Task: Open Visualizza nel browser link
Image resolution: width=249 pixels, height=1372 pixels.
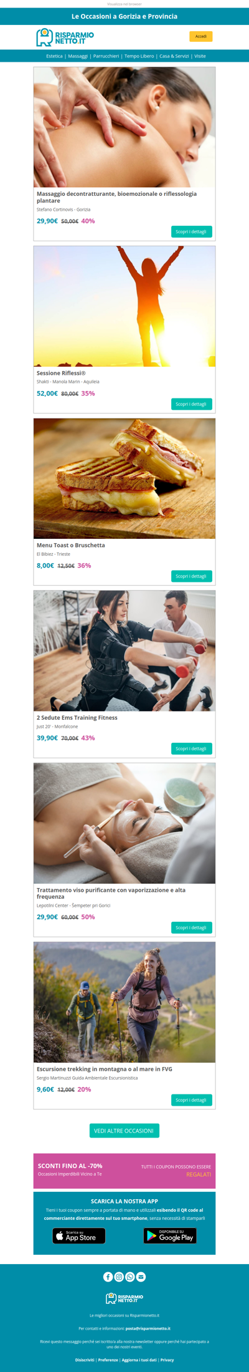Action: point(125,4)
